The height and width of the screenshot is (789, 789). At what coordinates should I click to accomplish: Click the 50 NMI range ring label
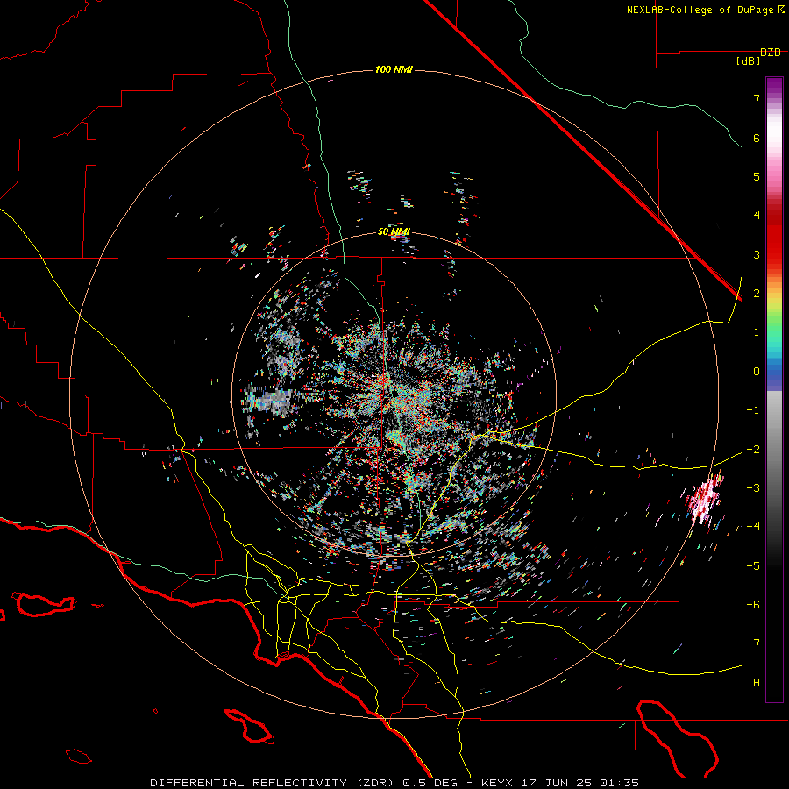pyautogui.click(x=394, y=232)
